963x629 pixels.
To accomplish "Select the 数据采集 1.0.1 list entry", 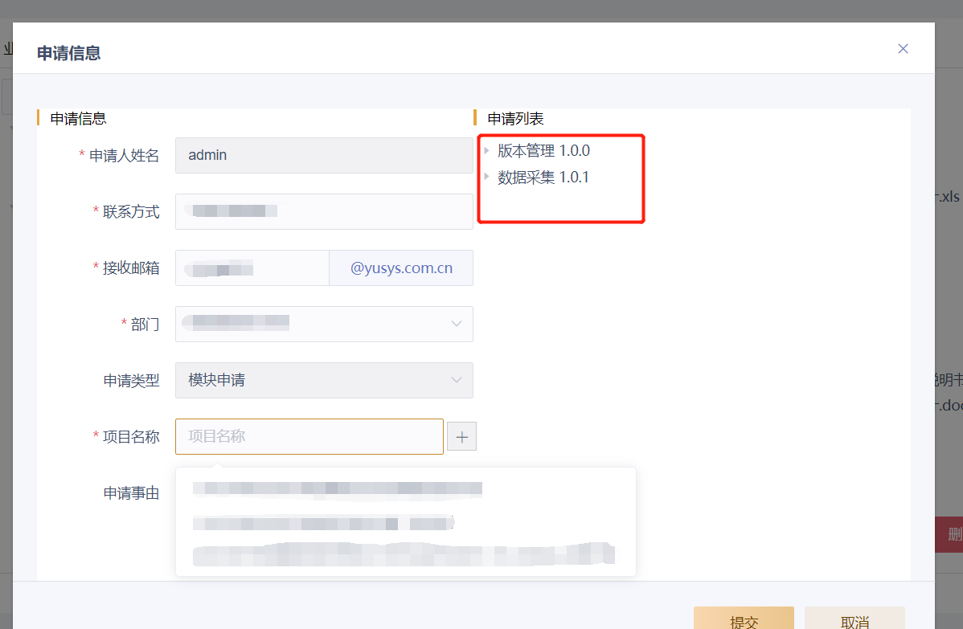I will point(543,178).
